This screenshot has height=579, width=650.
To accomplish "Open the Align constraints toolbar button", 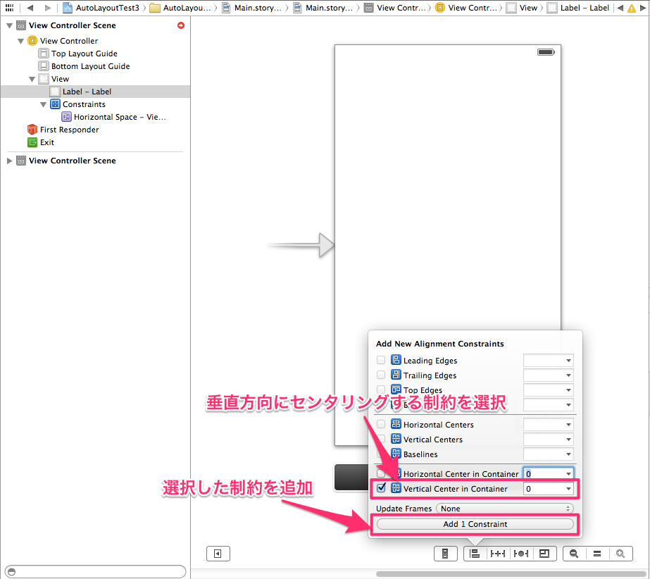I will (475, 553).
